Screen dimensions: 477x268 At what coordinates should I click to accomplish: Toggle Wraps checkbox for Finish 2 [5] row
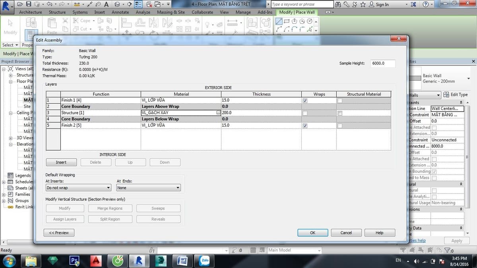305,126
